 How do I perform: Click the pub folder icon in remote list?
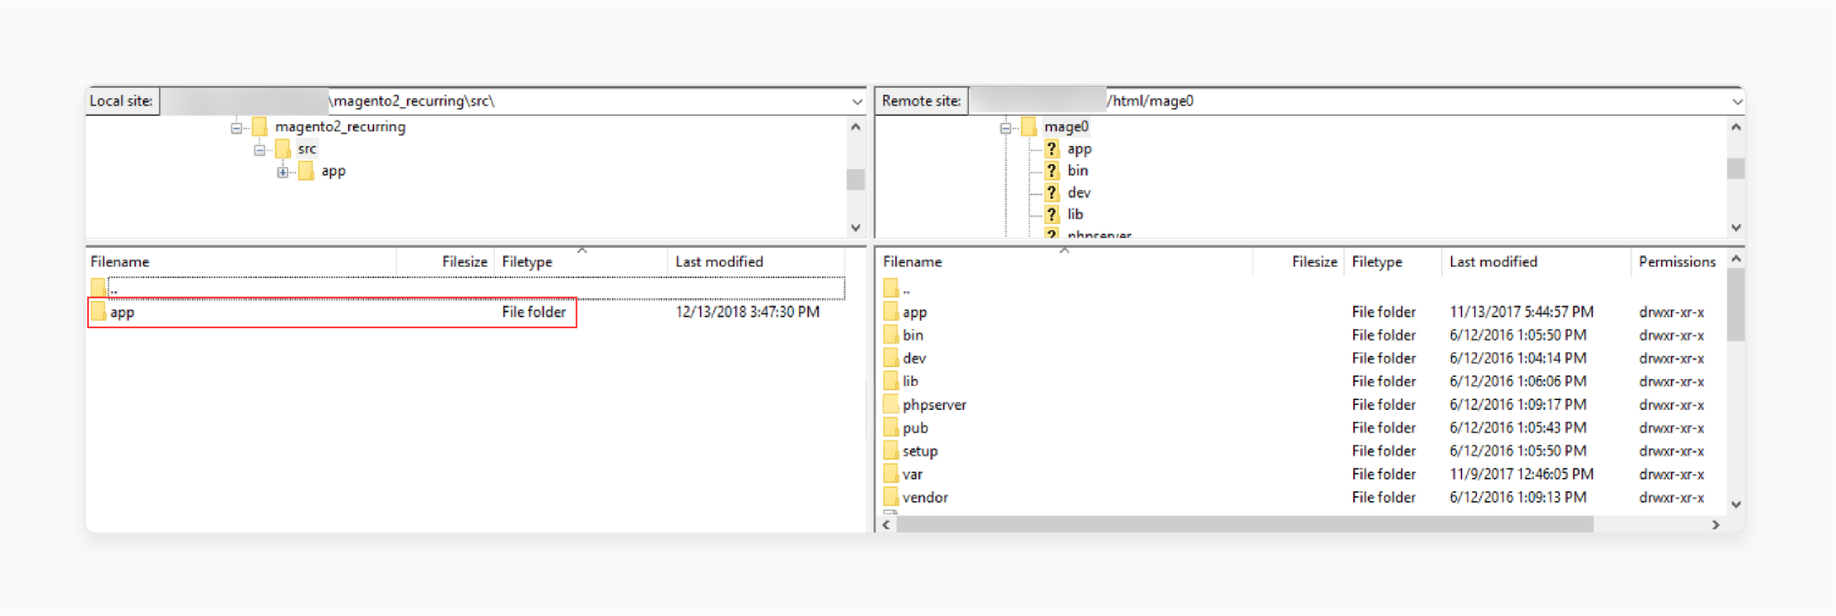pos(890,427)
